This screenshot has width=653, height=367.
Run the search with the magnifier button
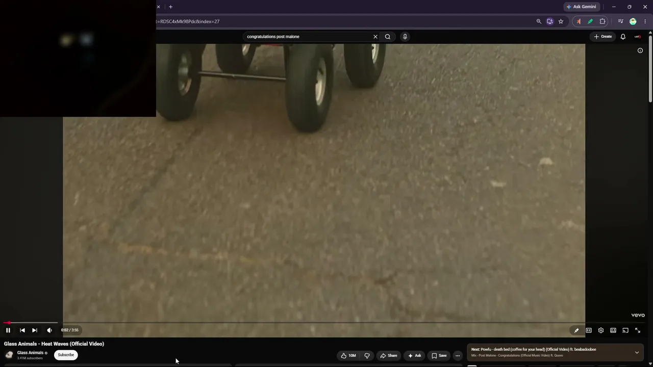pyautogui.click(x=388, y=37)
